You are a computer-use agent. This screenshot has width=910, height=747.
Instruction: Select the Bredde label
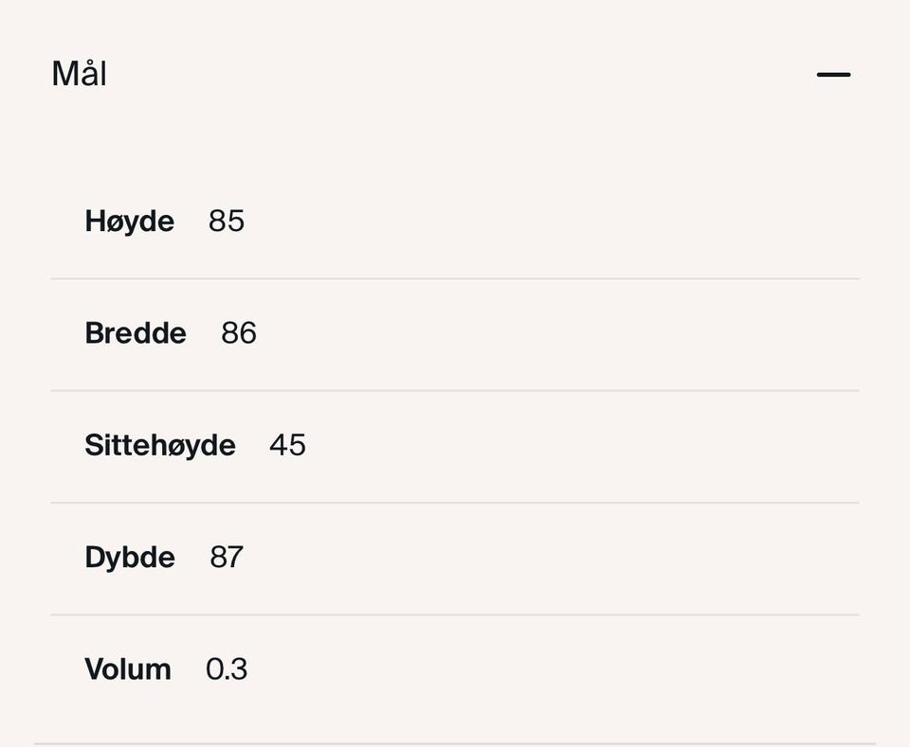click(x=136, y=333)
